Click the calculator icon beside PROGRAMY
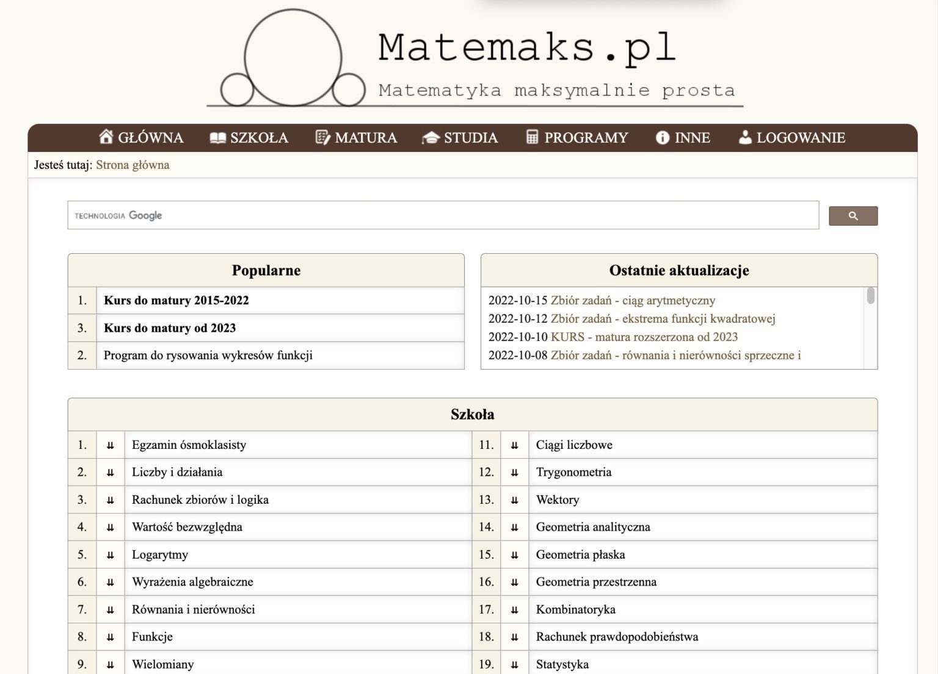The height and width of the screenshot is (674, 938). point(532,137)
